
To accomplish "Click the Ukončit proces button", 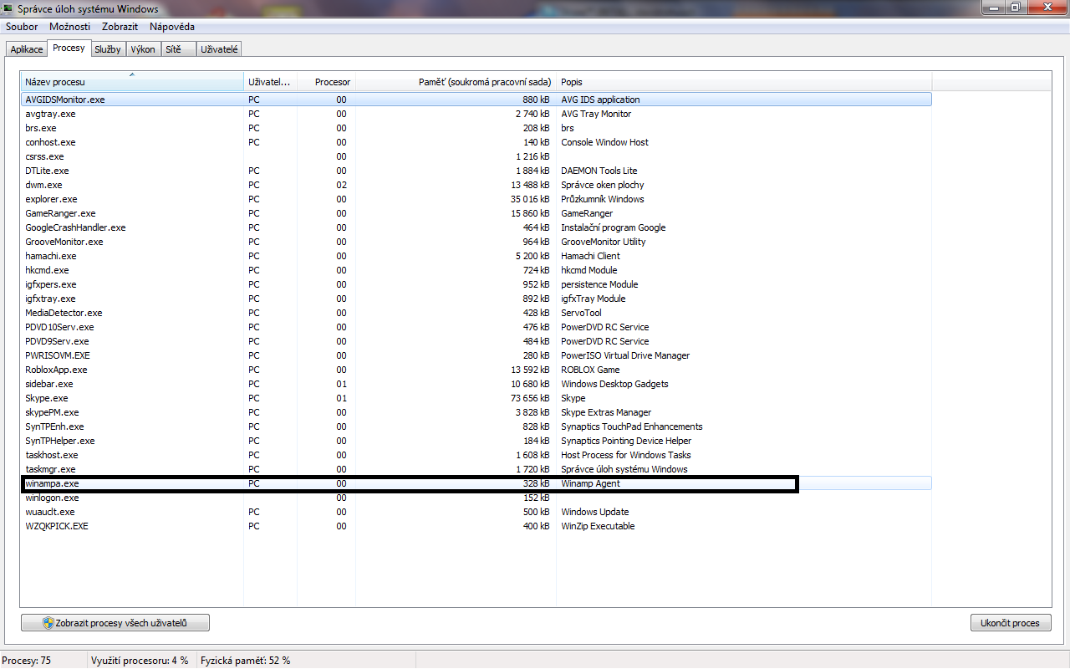I will pyautogui.click(x=1010, y=623).
